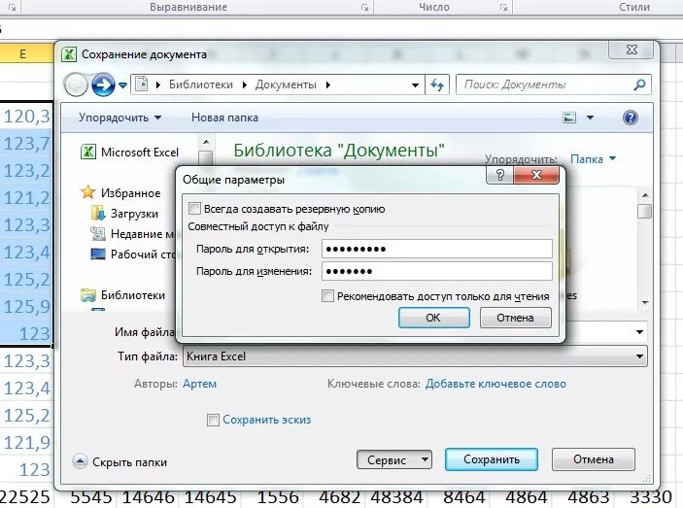Click file list scrollbar up arrow

pyautogui.click(x=645, y=195)
